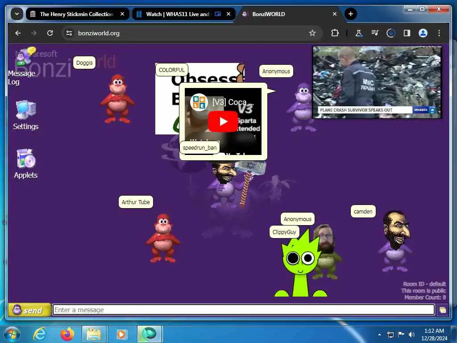Bookmark this page with star icon
The image size is (457, 343).
[x=312, y=33]
